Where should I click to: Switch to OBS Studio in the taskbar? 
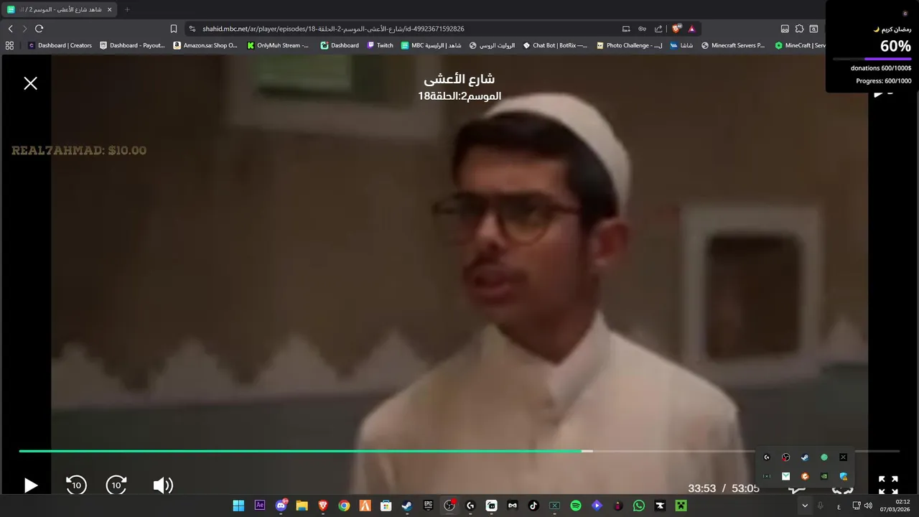coord(449,506)
